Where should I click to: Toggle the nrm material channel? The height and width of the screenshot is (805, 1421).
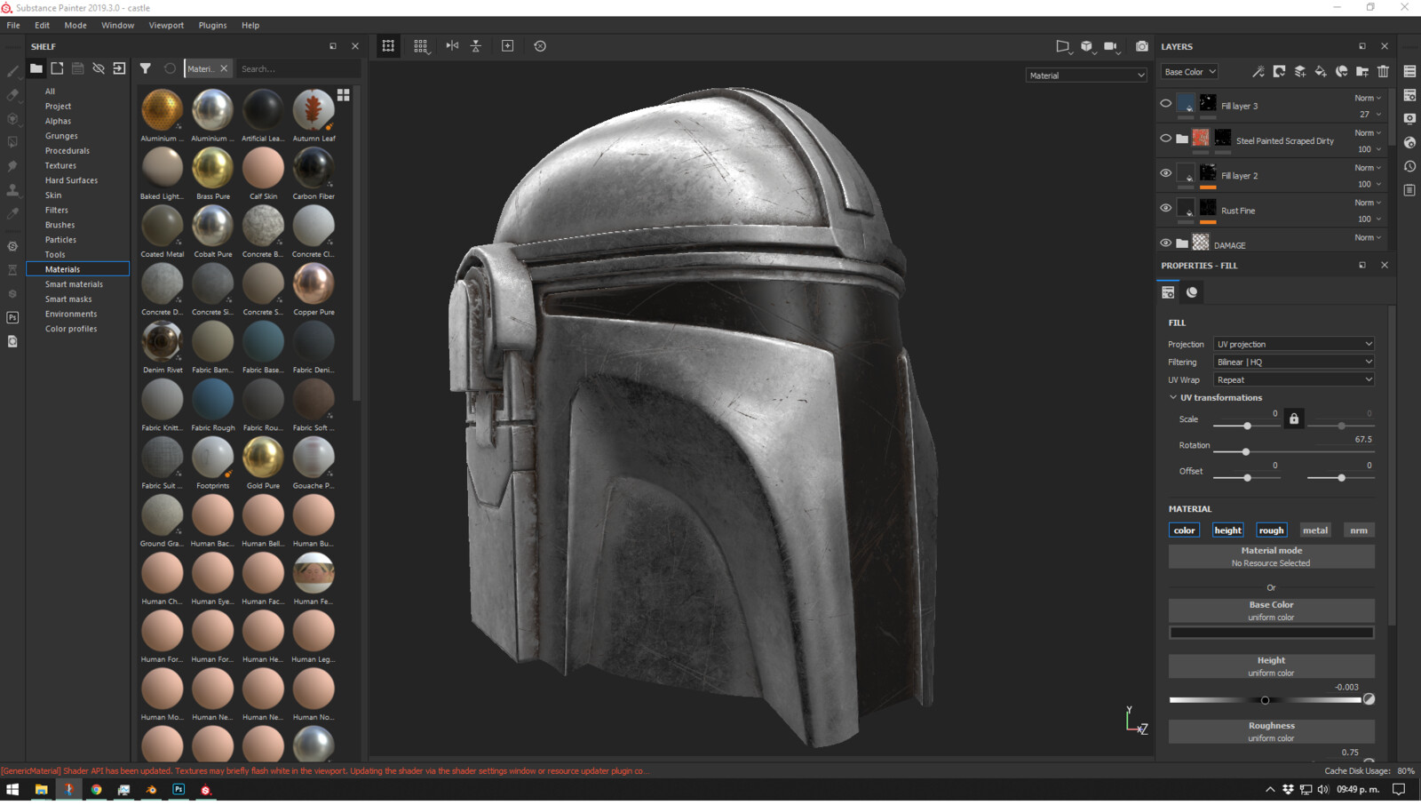1359,530
